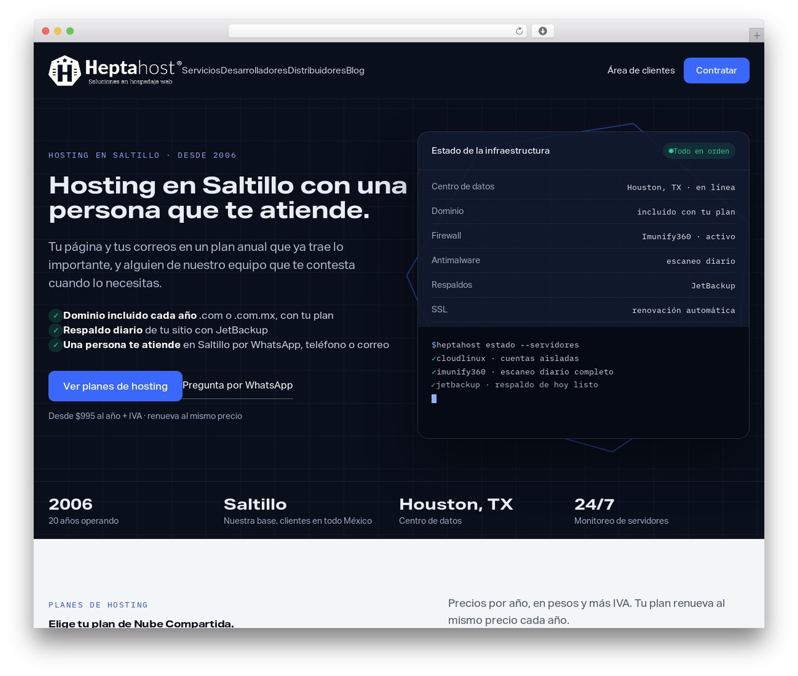Click the 24/7 stat heading
This screenshot has height=676, width=798.
coord(594,504)
